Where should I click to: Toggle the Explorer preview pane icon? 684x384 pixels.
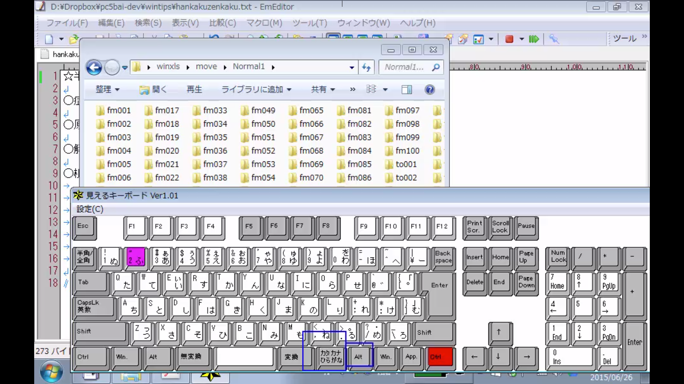[406, 90]
